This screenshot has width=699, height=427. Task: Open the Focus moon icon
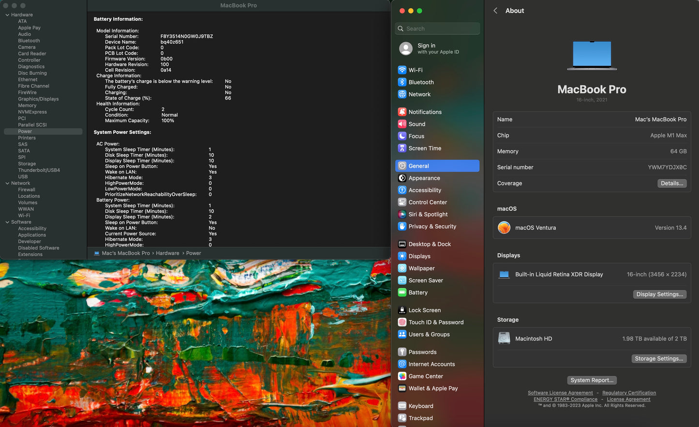coord(402,136)
